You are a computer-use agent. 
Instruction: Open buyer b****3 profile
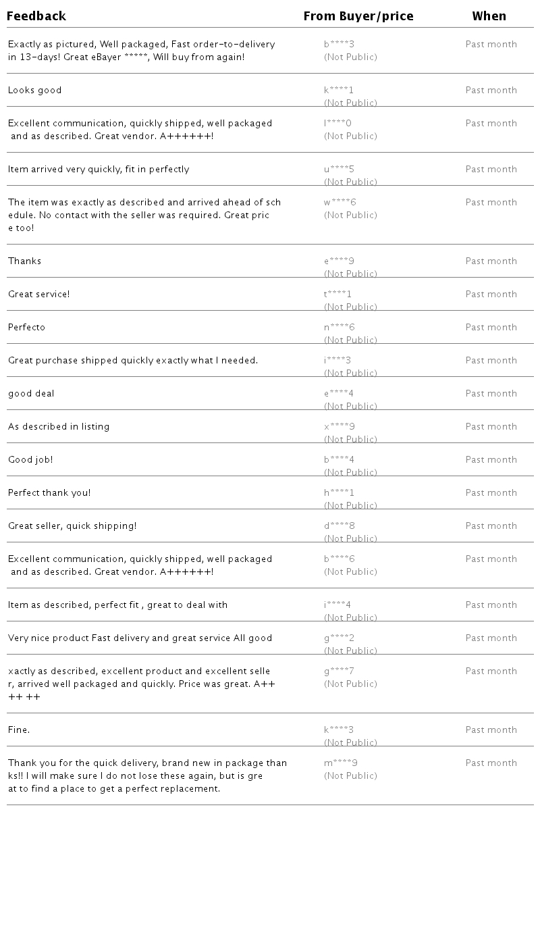[339, 45]
